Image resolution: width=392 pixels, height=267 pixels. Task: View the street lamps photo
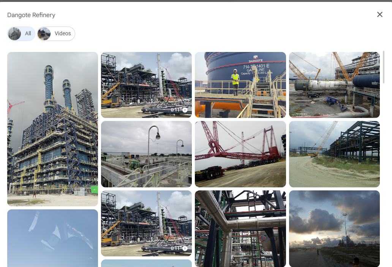click(x=146, y=154)
